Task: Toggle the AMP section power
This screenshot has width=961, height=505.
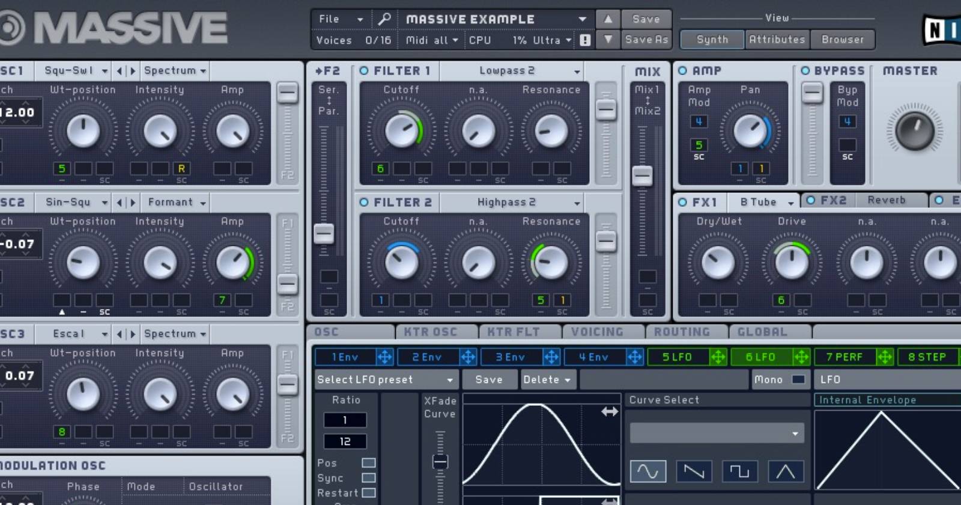Action: point(683,71)
